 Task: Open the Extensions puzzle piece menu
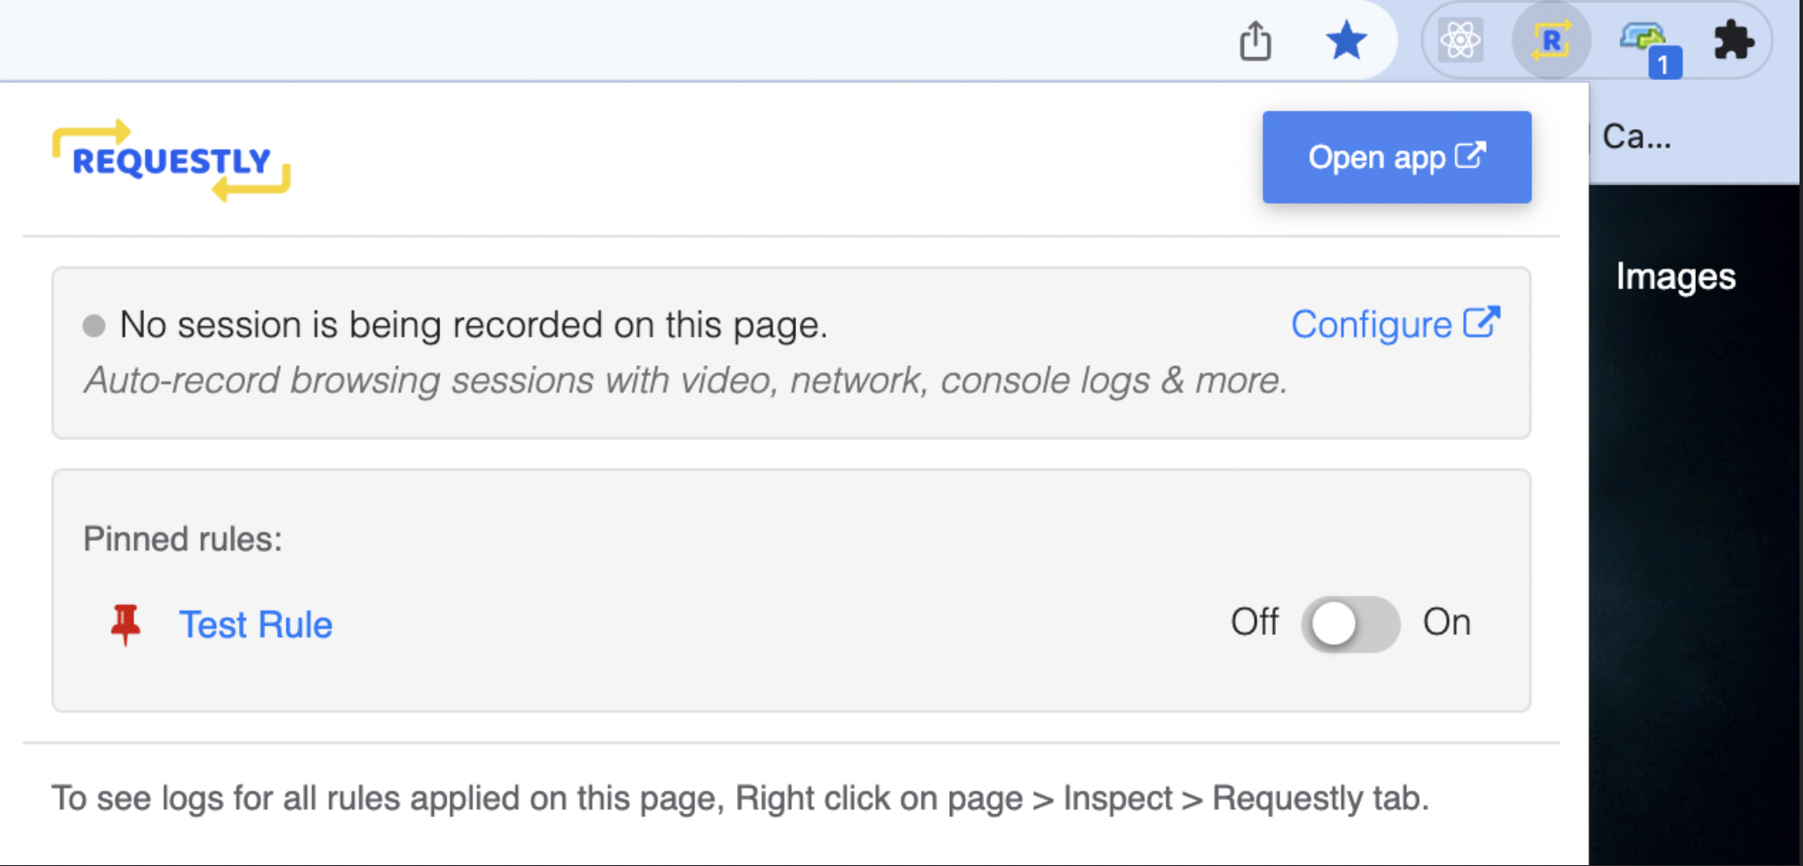(1733, 40)
